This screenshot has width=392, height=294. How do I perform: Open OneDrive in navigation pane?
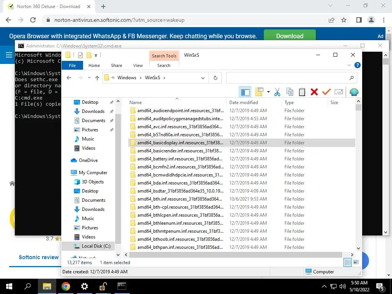click(x=88, y=160)
